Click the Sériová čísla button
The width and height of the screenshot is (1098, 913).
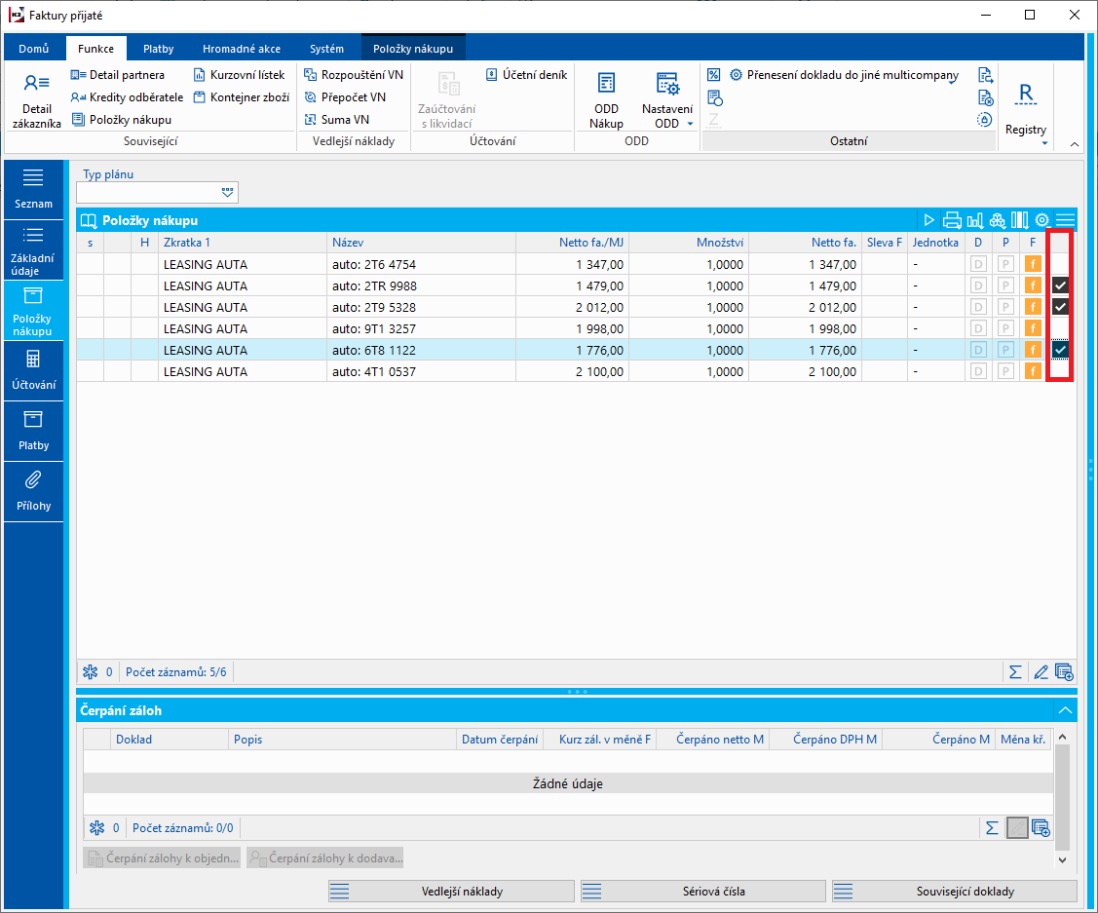point(703,892)
